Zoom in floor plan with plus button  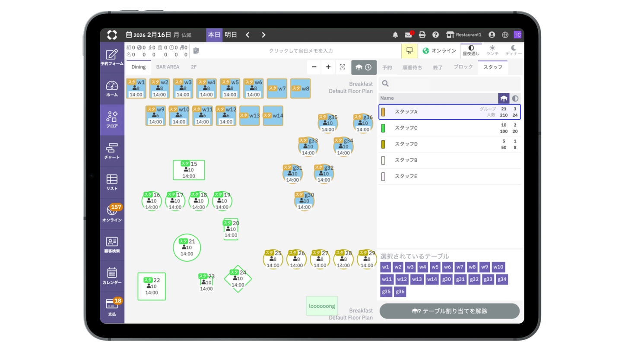coord(328,67)
